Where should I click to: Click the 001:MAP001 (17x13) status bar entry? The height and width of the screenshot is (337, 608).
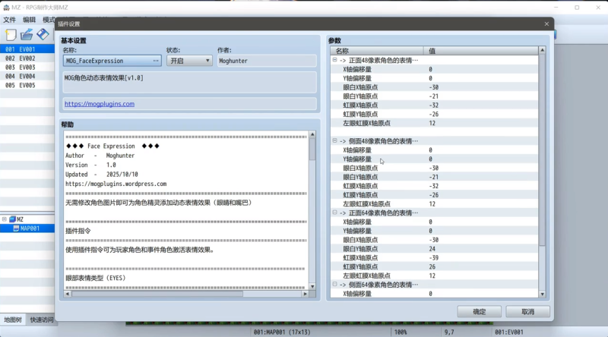click(282, 332)
